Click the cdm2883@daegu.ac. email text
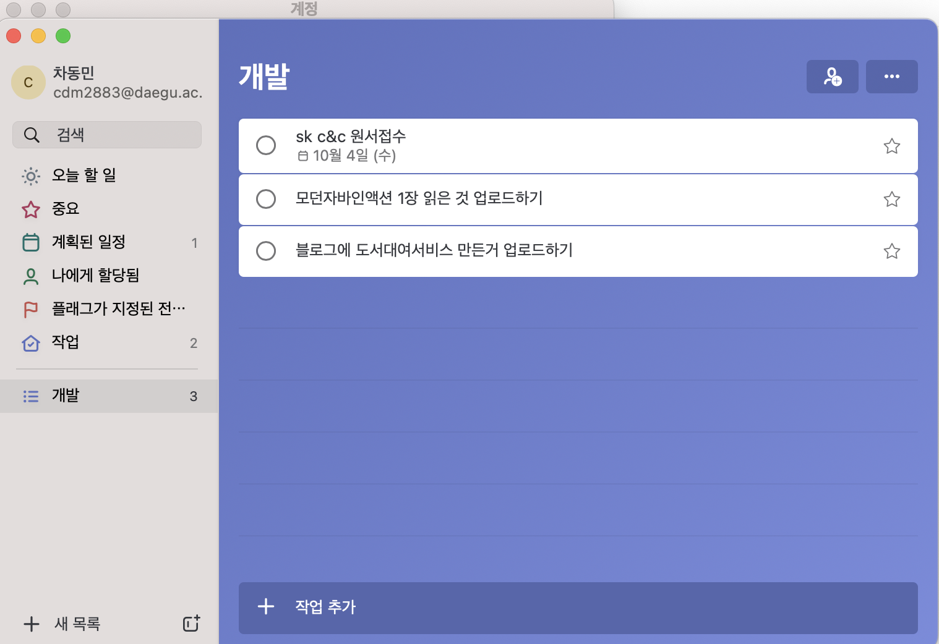Screen dimensions: 939x644 pos(128,93)
